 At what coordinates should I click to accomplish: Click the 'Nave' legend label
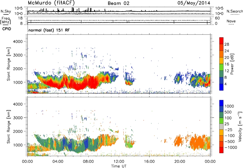(231, 21)
